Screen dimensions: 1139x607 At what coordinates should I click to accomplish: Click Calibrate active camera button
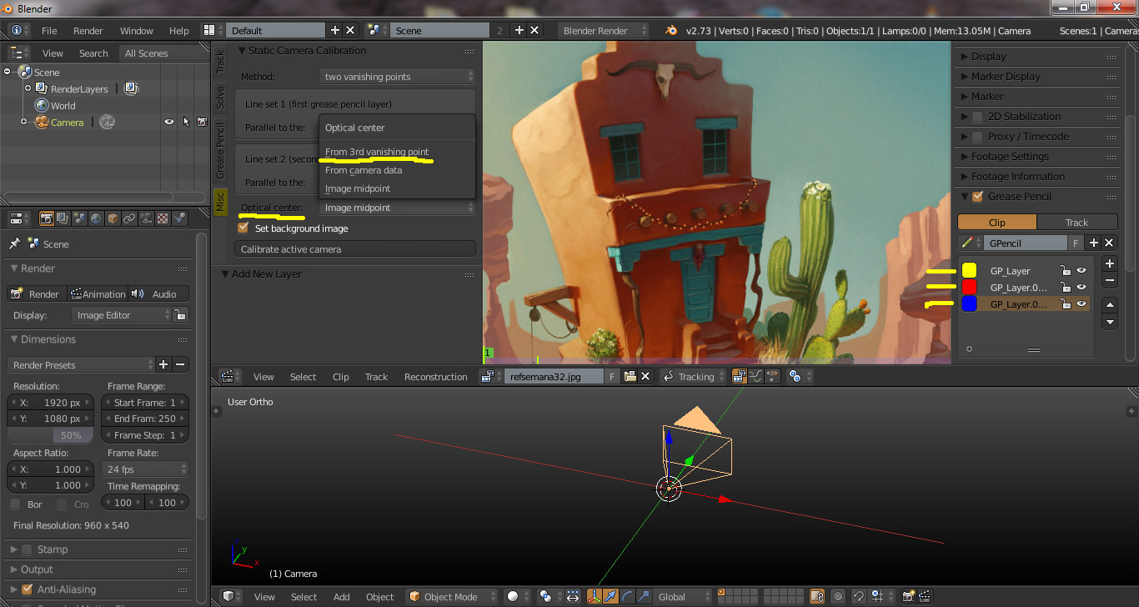(355, 249)
